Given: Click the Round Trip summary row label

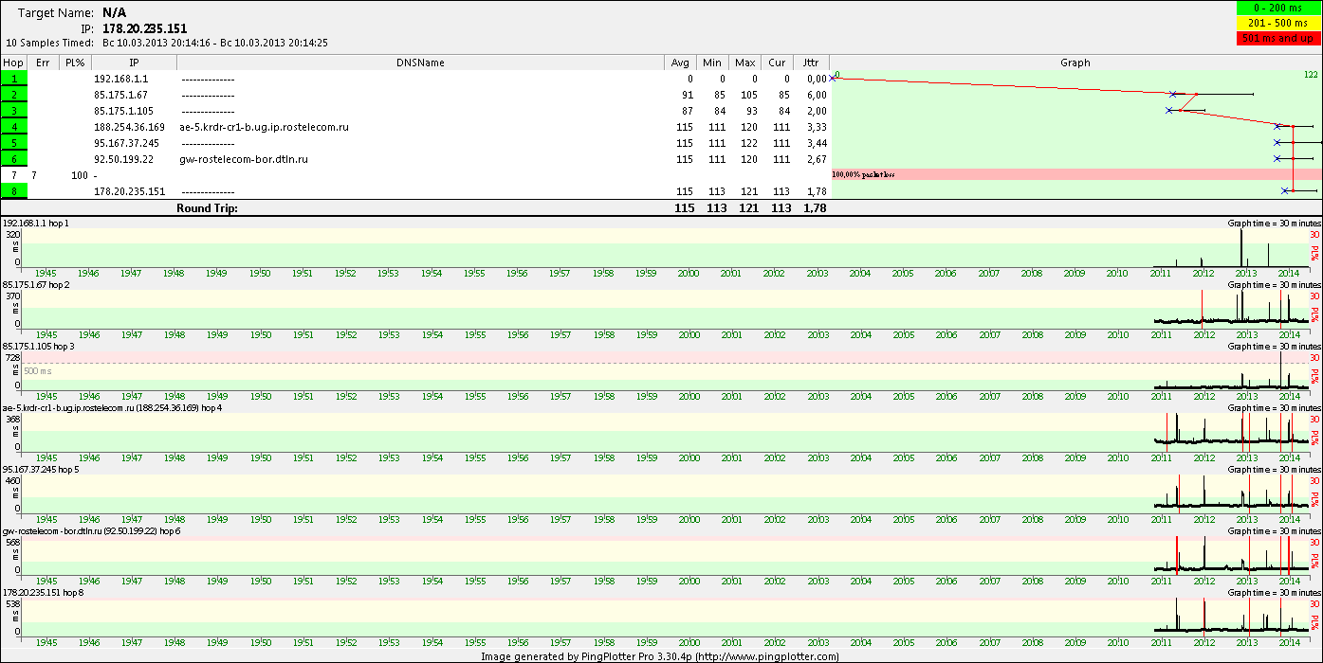Looking at the screenshot, I should [x=207, y=207].
